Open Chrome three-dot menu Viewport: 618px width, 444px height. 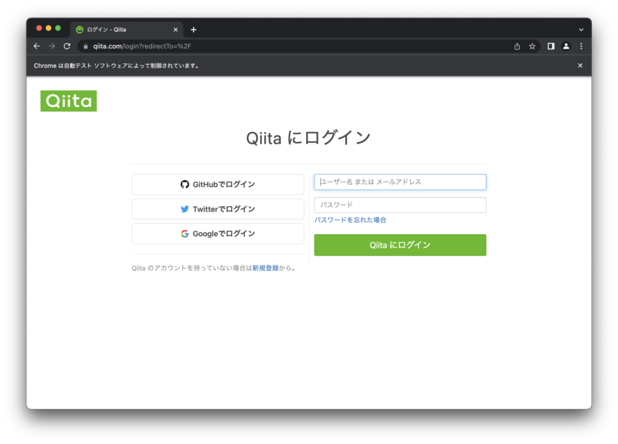pos(581,46)
